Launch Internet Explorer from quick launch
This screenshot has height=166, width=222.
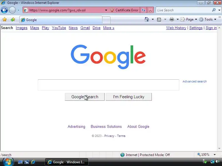[x=33, y=162]
